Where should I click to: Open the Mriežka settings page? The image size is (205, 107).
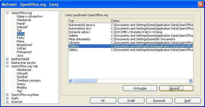pos(22,88)
